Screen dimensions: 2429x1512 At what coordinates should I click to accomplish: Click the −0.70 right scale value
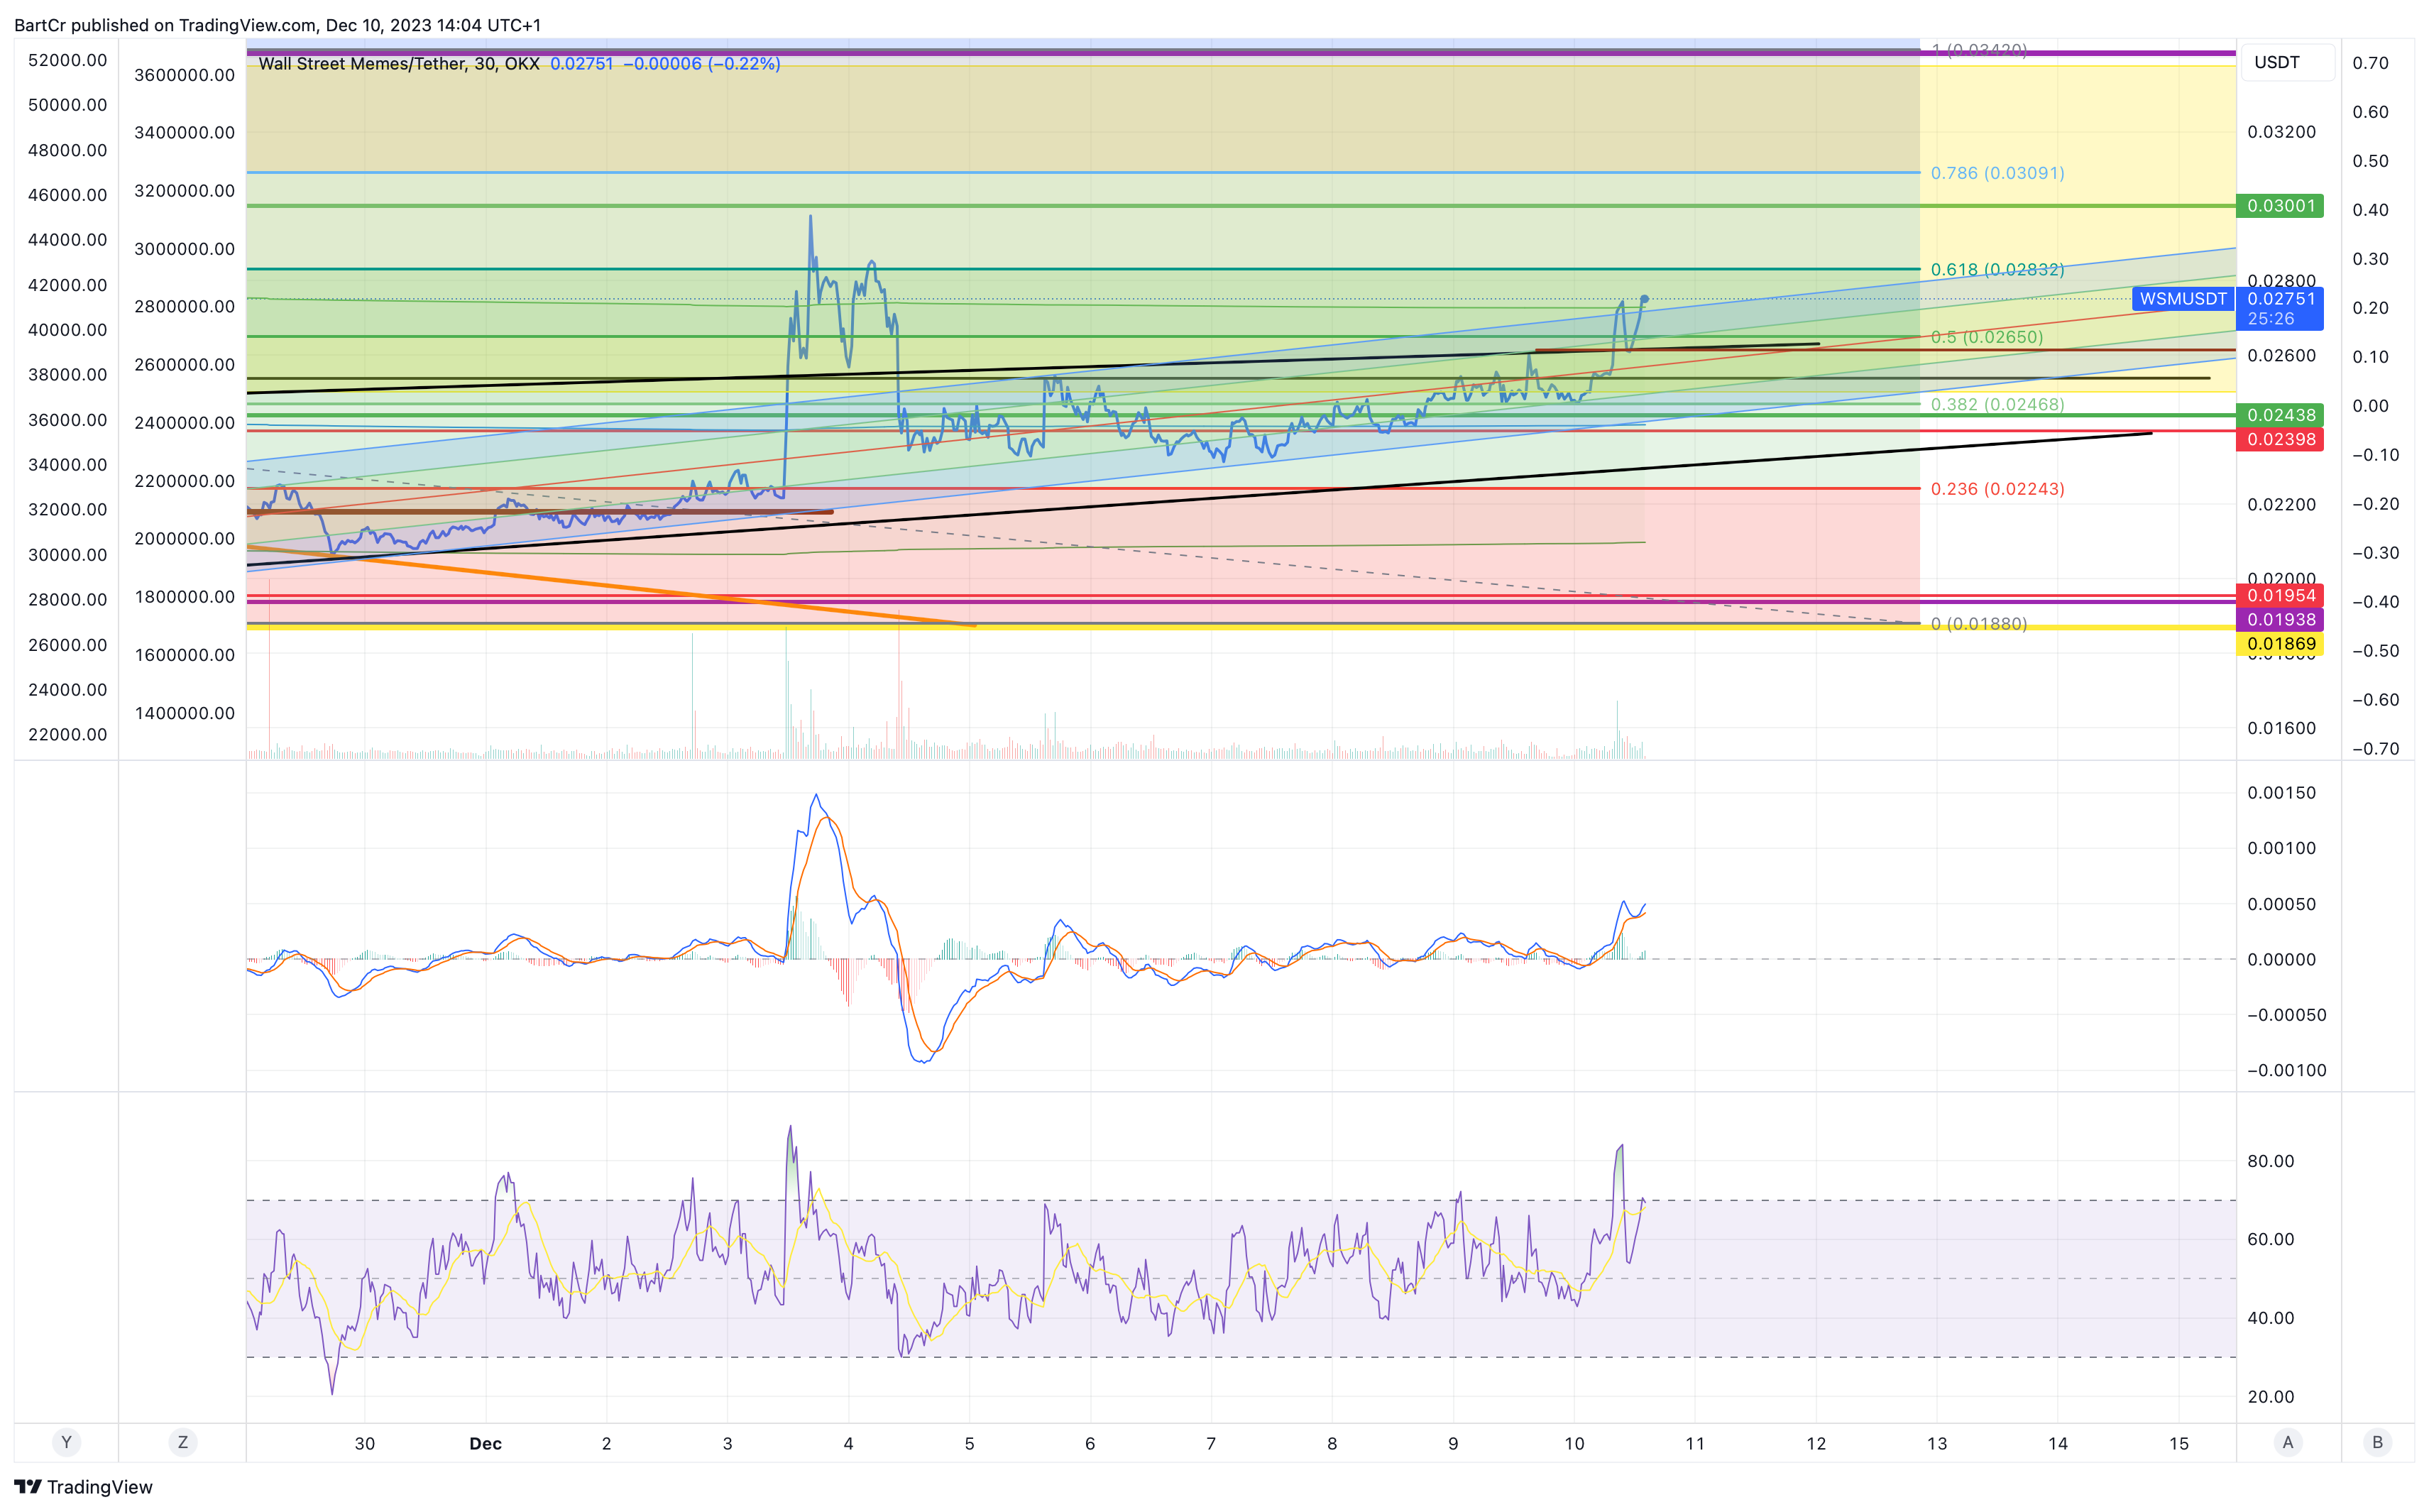(x=2375, y=749)
